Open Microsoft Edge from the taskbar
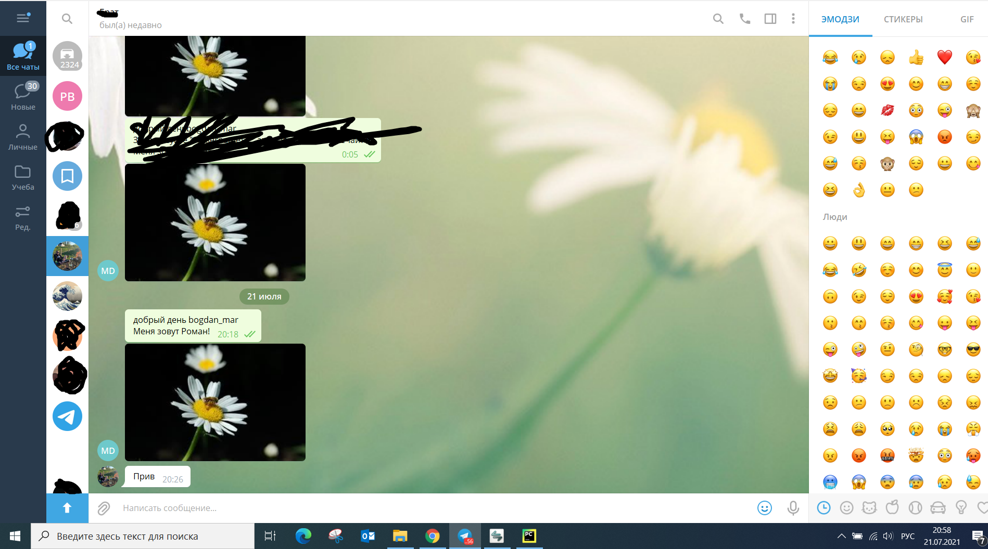Screen dimensions: 988x549 [303, 536]
